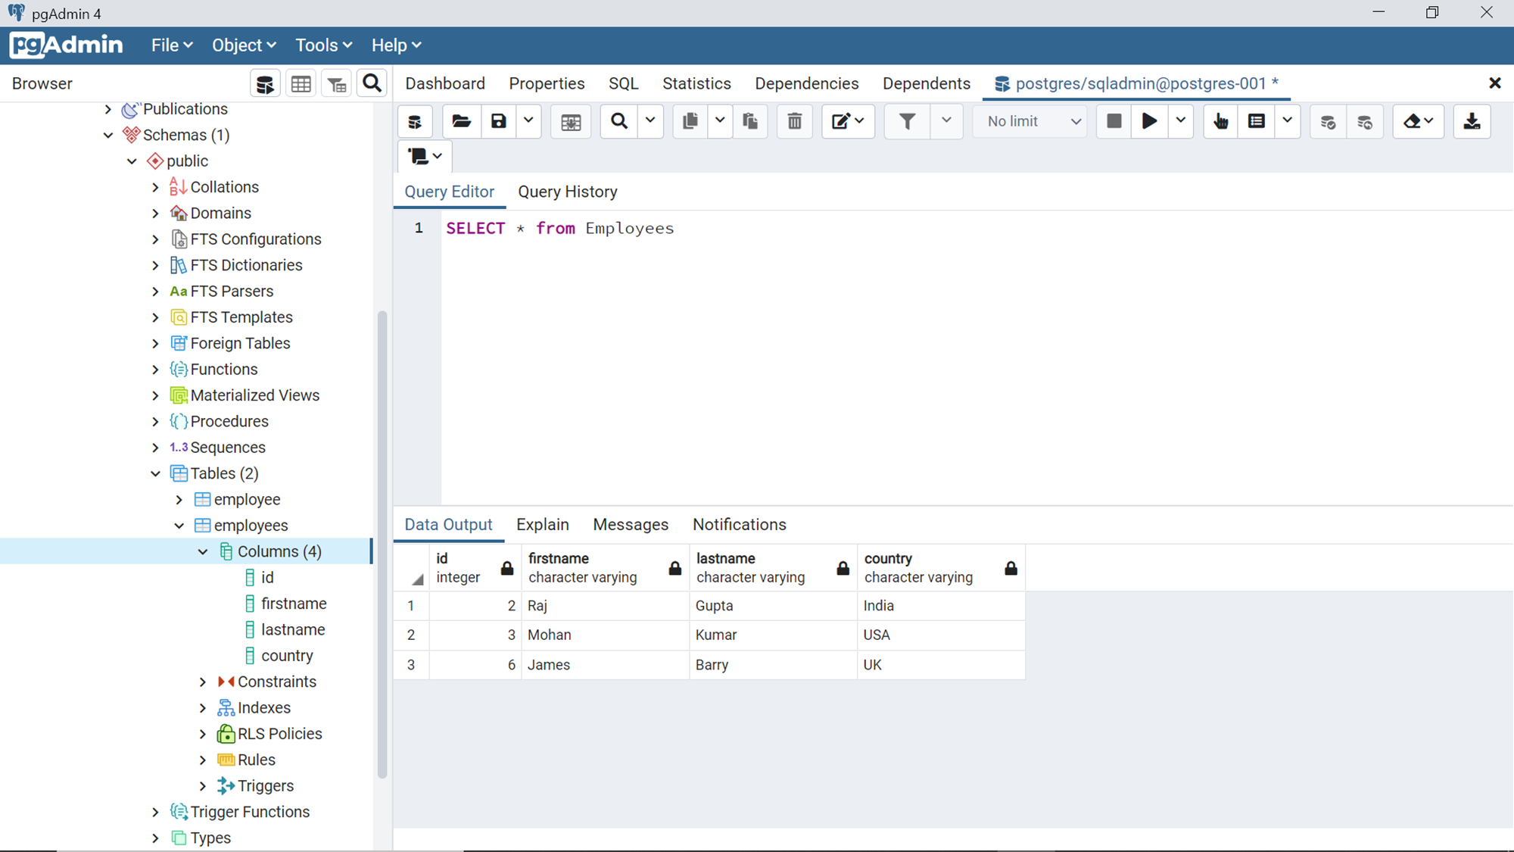The image size is (1514, 852).
Task: Click the Filter funnel icon
Action: pyautogui.click(x=907, y=121)
